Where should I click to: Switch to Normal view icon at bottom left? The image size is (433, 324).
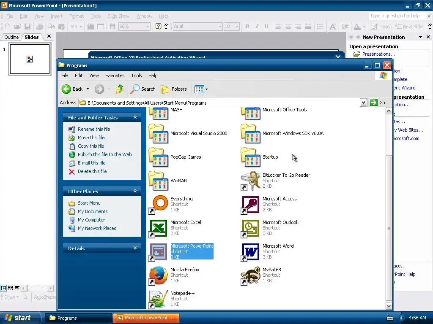[3, 288]
